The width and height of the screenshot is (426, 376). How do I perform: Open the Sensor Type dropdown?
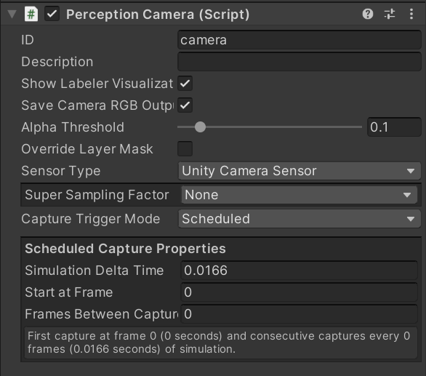pyautogui.click(x=300, y=171)
